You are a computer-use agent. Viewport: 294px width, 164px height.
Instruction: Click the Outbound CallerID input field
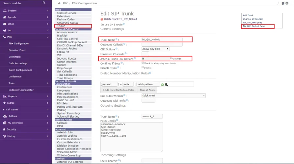point(162,44)
